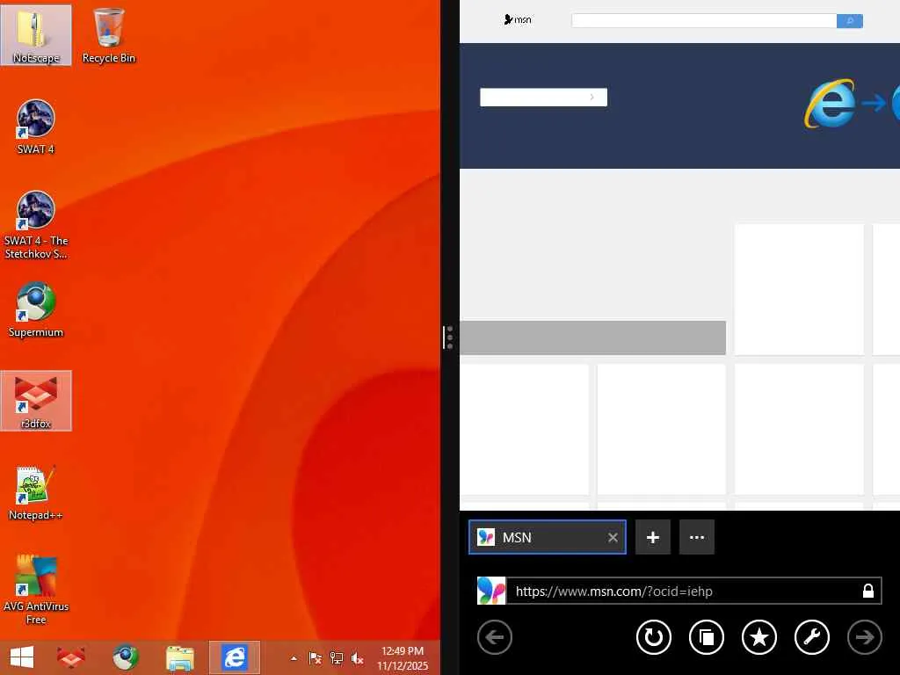Open the NoEscape folder on desktop
900x675 pixels.
(35, 34)
